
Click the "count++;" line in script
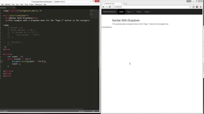[16, 64]
